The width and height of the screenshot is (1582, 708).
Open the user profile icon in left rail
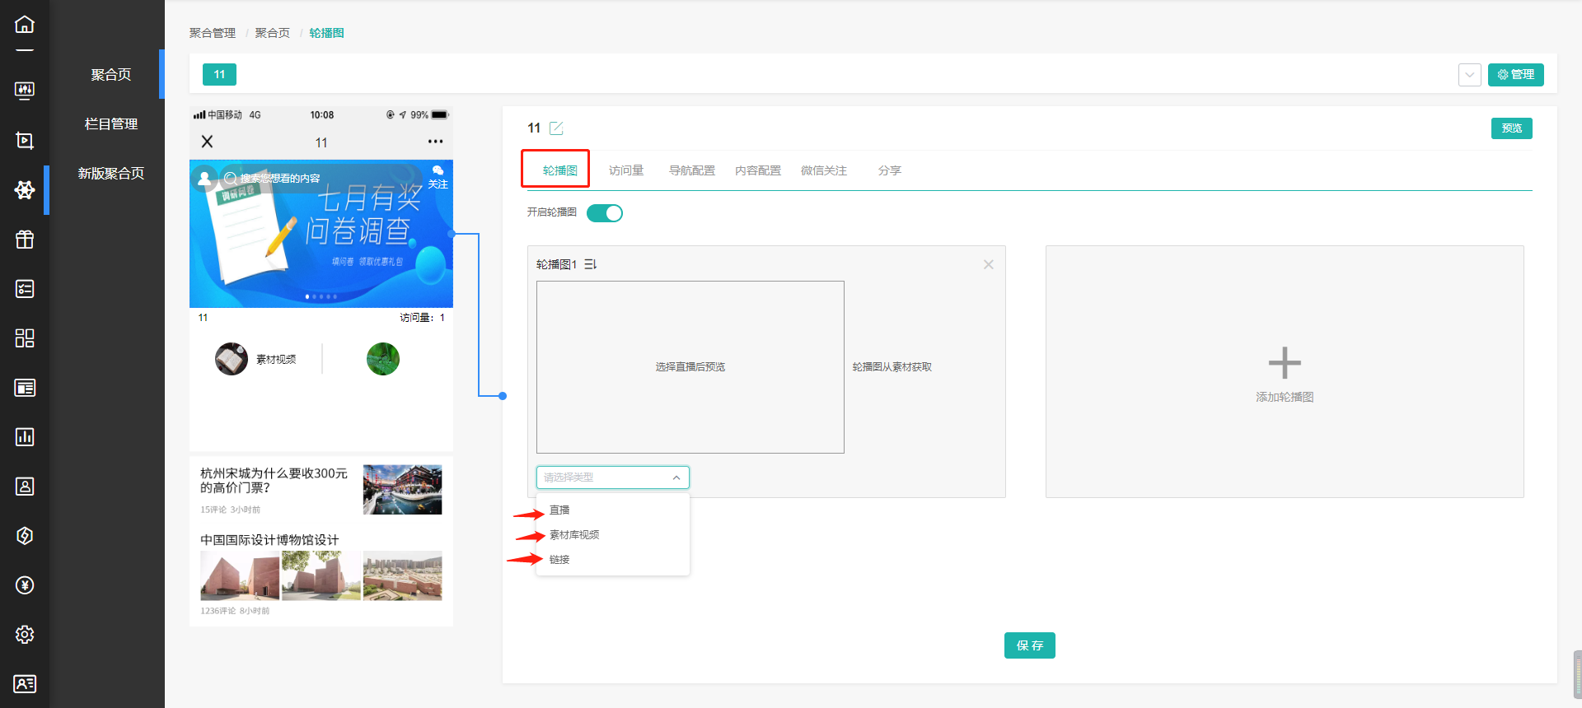pos(25,486)
